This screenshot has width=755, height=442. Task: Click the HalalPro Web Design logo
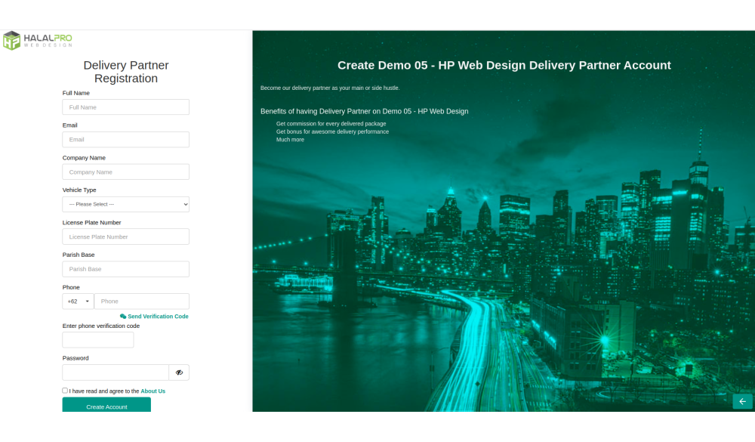38,40
